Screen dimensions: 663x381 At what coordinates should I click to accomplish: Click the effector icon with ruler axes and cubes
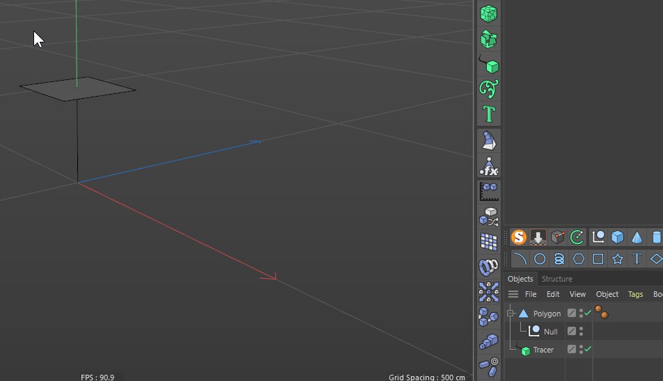[489, 191]
